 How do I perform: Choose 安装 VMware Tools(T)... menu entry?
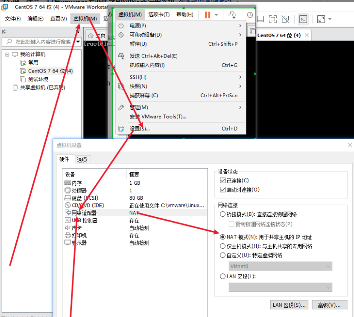181,116
